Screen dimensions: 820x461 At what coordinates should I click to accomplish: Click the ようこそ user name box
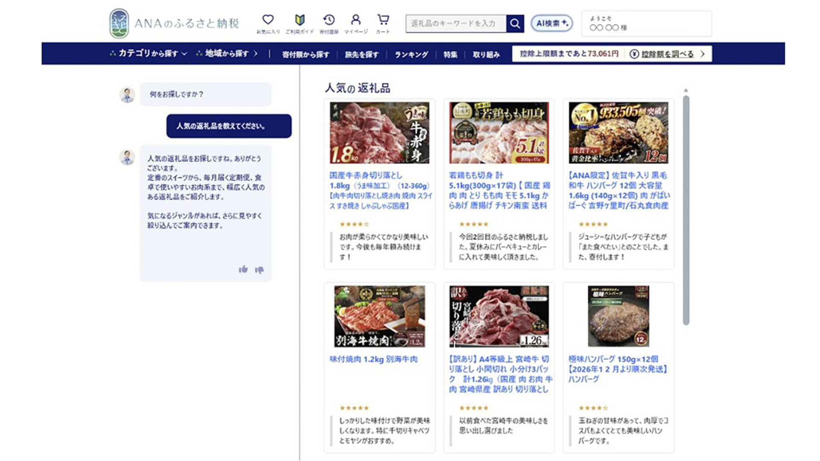[647, 23]
